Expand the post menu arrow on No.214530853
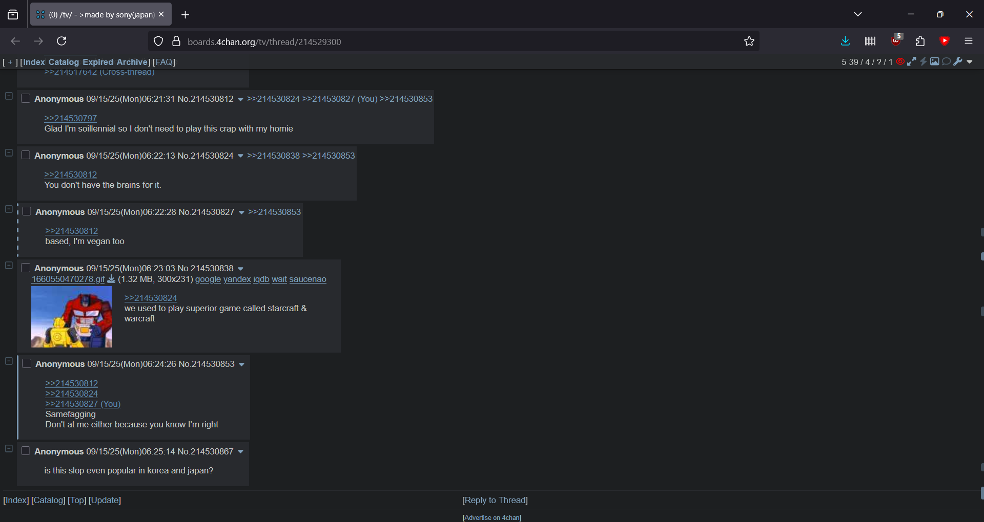 click(241, 364)
